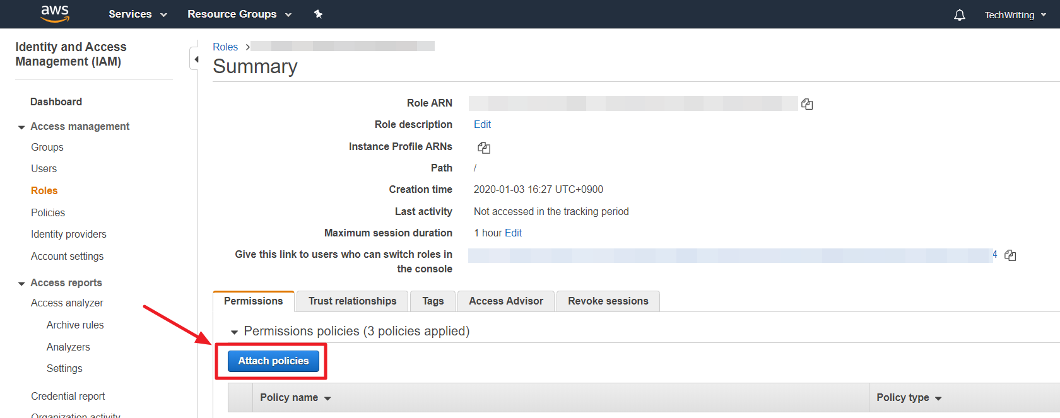Viewport: 1060px width, 418px height.
Task: Copy the Role ARN to clipboard
Action: (x=807, y=104)
